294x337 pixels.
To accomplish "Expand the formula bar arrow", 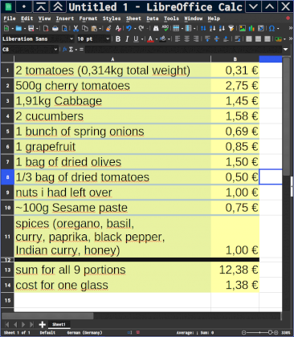I will [285, 49].
